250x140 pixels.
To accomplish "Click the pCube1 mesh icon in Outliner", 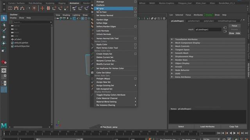I will [x=12, y=39].
